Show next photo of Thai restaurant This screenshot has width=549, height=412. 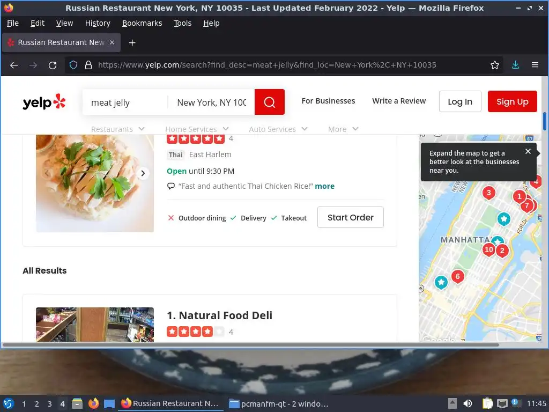pos(143,173)
